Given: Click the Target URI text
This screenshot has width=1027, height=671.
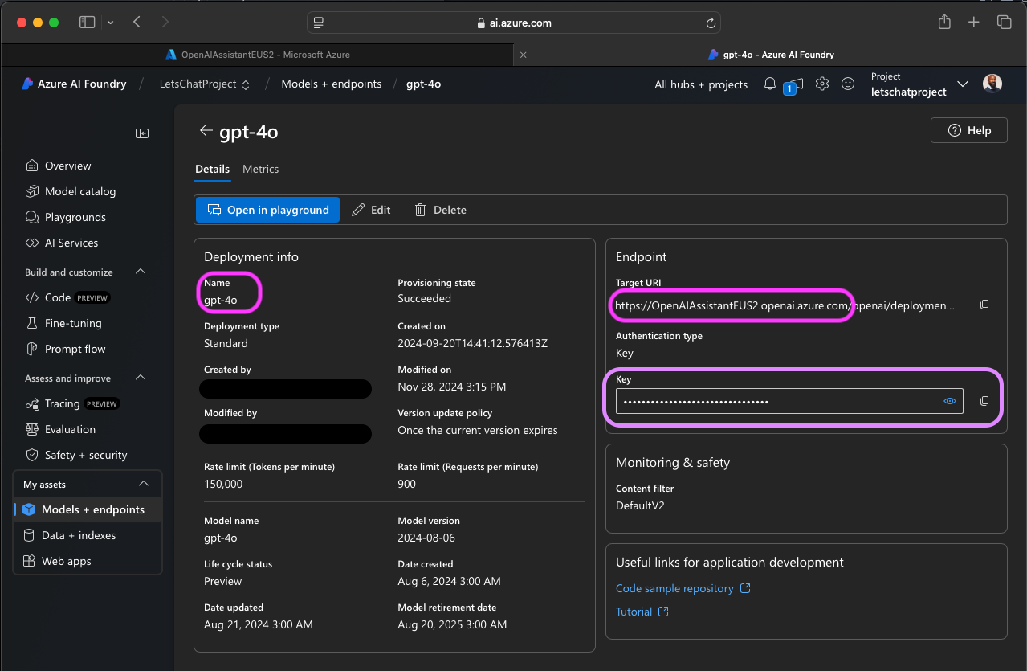Looking at the screenshot, I should point(785,305).
